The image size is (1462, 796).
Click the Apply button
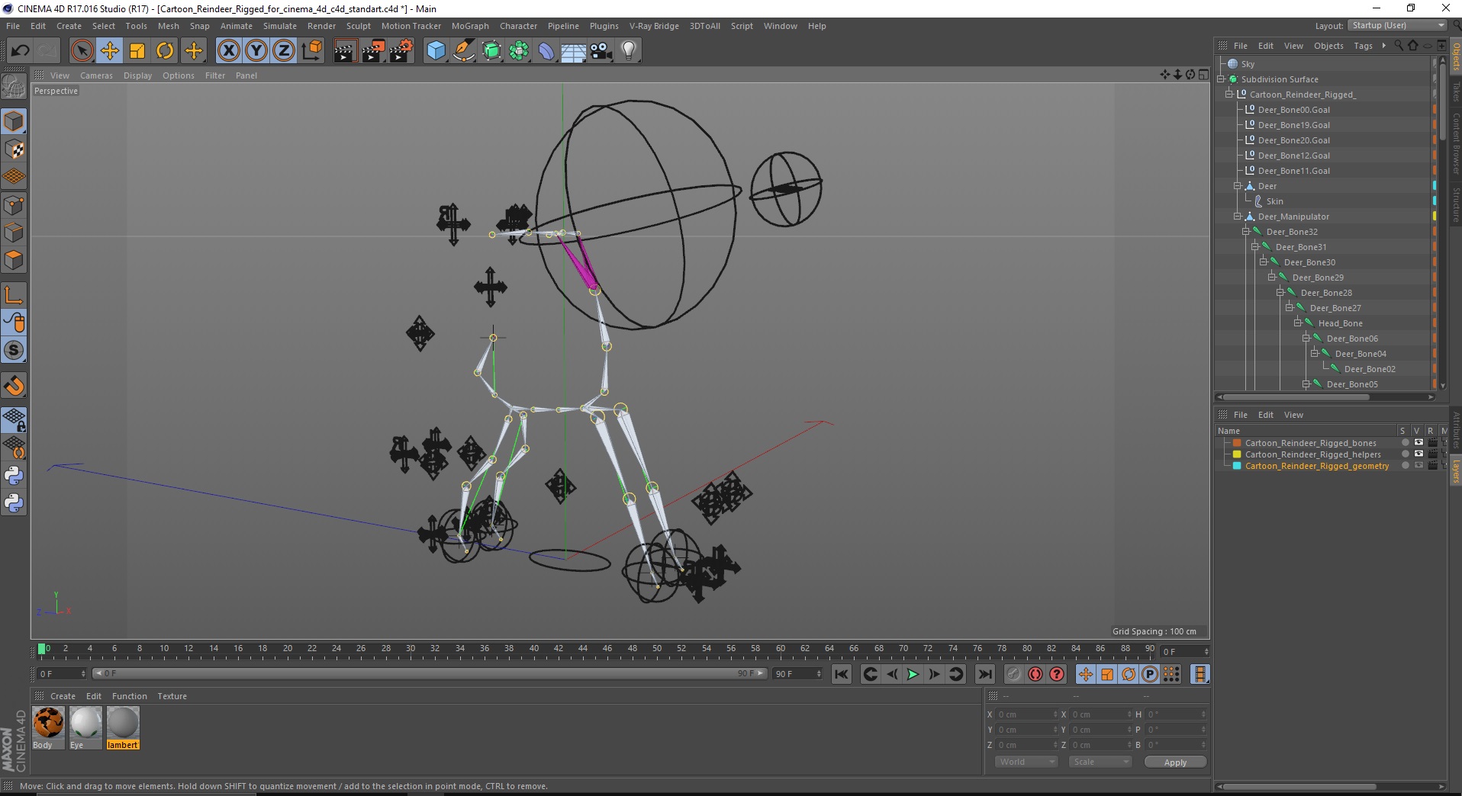pyautogui.click(x=1175, y=762)
